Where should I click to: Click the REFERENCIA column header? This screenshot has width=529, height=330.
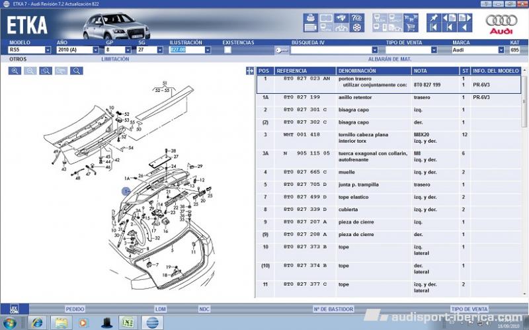coord(305,71)
